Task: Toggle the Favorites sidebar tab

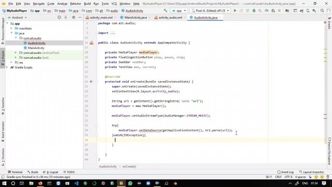Action: [x=3, y=106]
